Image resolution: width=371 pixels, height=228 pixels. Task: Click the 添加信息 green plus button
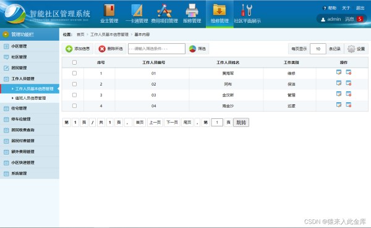[78, 49]
